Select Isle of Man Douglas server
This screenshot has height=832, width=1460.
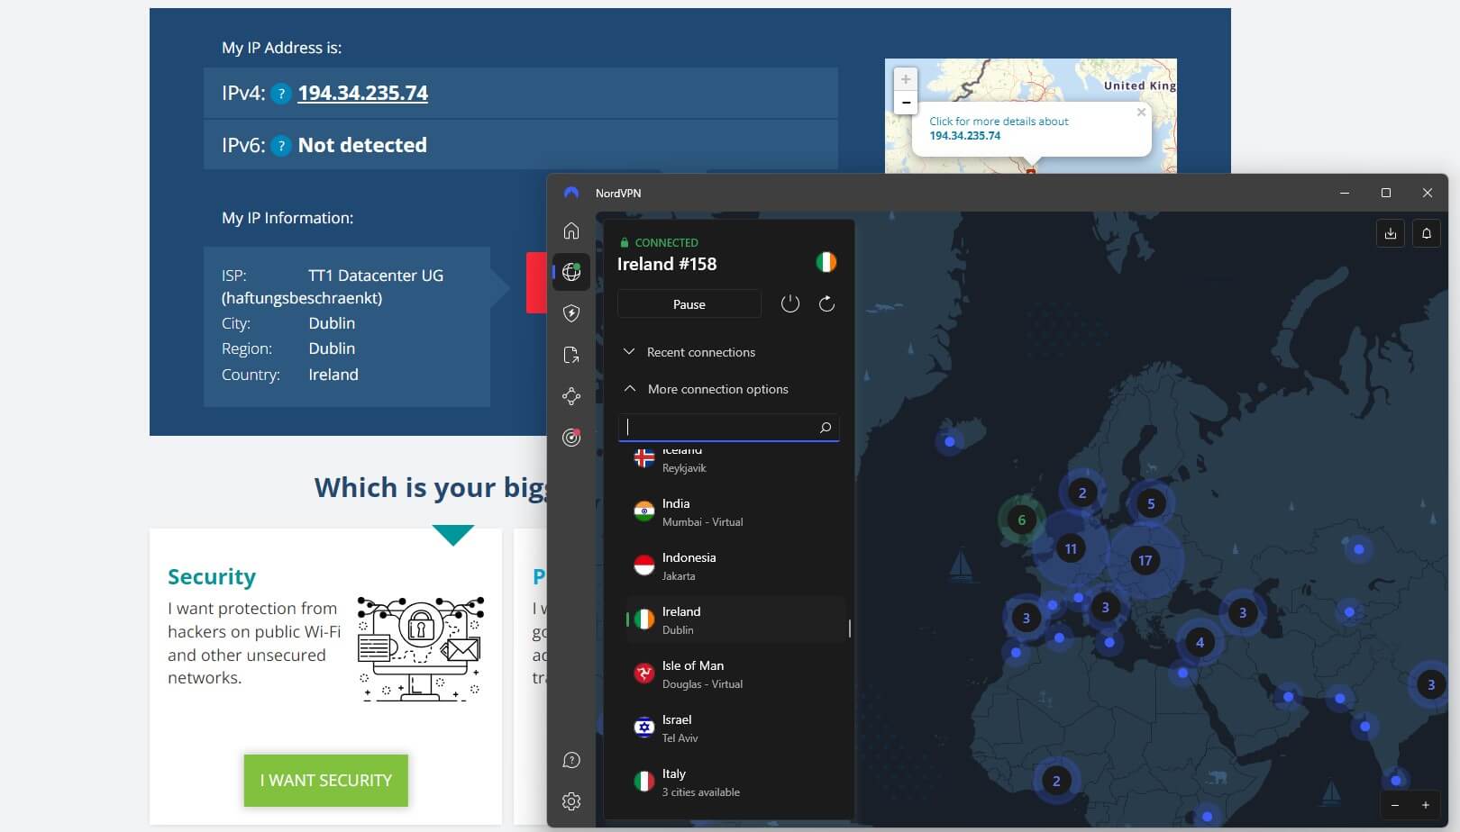[x=735, y=674]
